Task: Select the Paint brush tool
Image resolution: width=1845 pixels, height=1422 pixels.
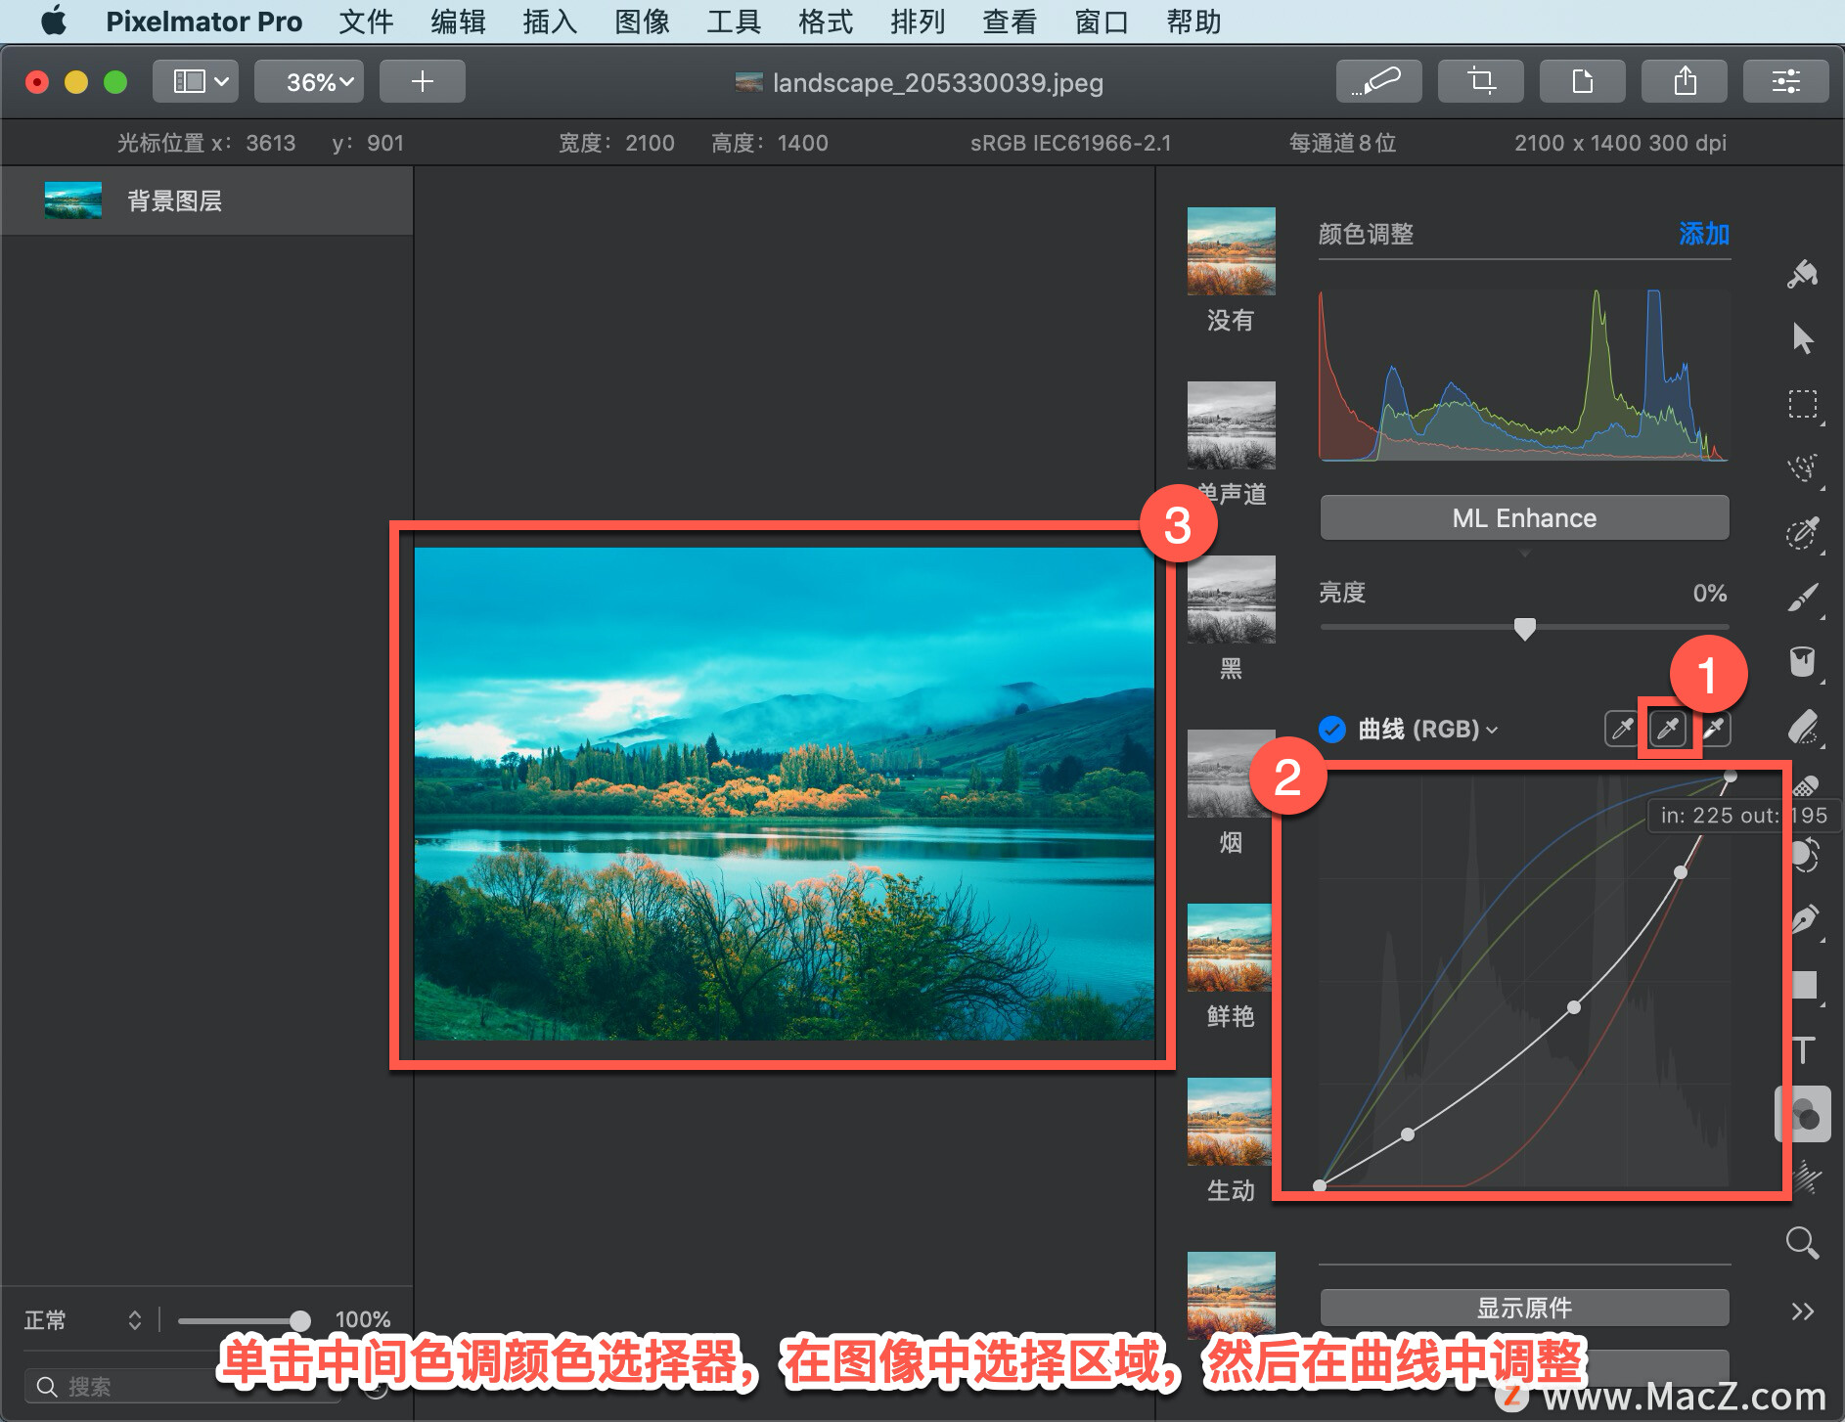Action: 1802,598
